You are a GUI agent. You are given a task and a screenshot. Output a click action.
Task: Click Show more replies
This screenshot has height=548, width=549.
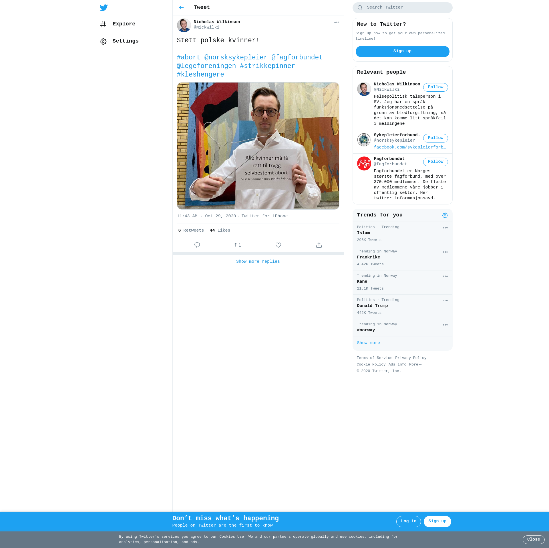click(x=258, y=262)
